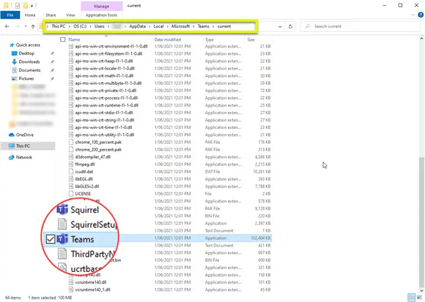Switch to Details view in the status bar
The image size is (425, 302).
pyautogui.click(x=411, y=297)
